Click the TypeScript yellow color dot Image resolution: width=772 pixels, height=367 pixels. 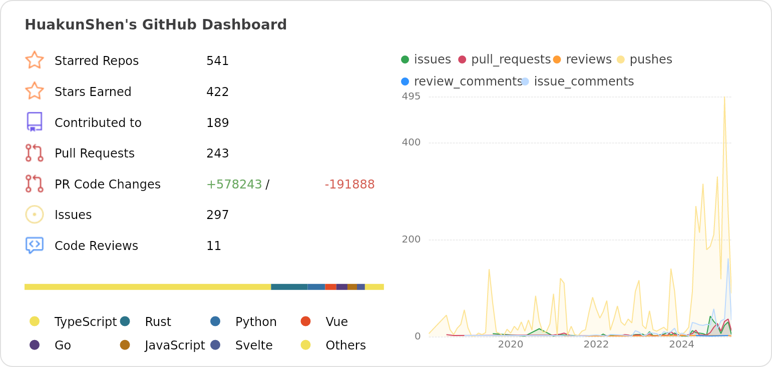coord(35,321)
